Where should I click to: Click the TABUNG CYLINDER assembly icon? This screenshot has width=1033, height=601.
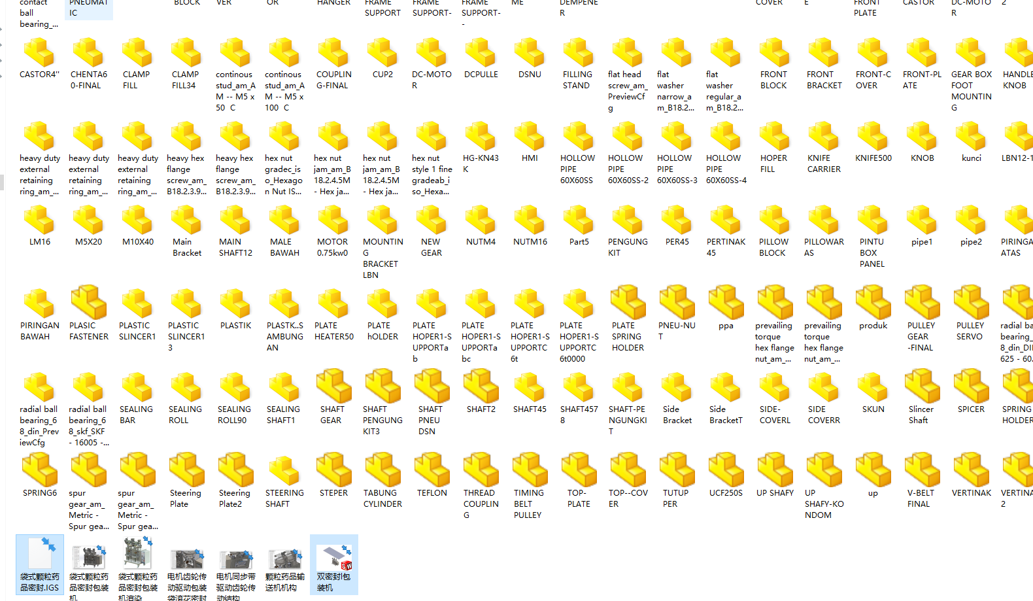pos(382,470)
